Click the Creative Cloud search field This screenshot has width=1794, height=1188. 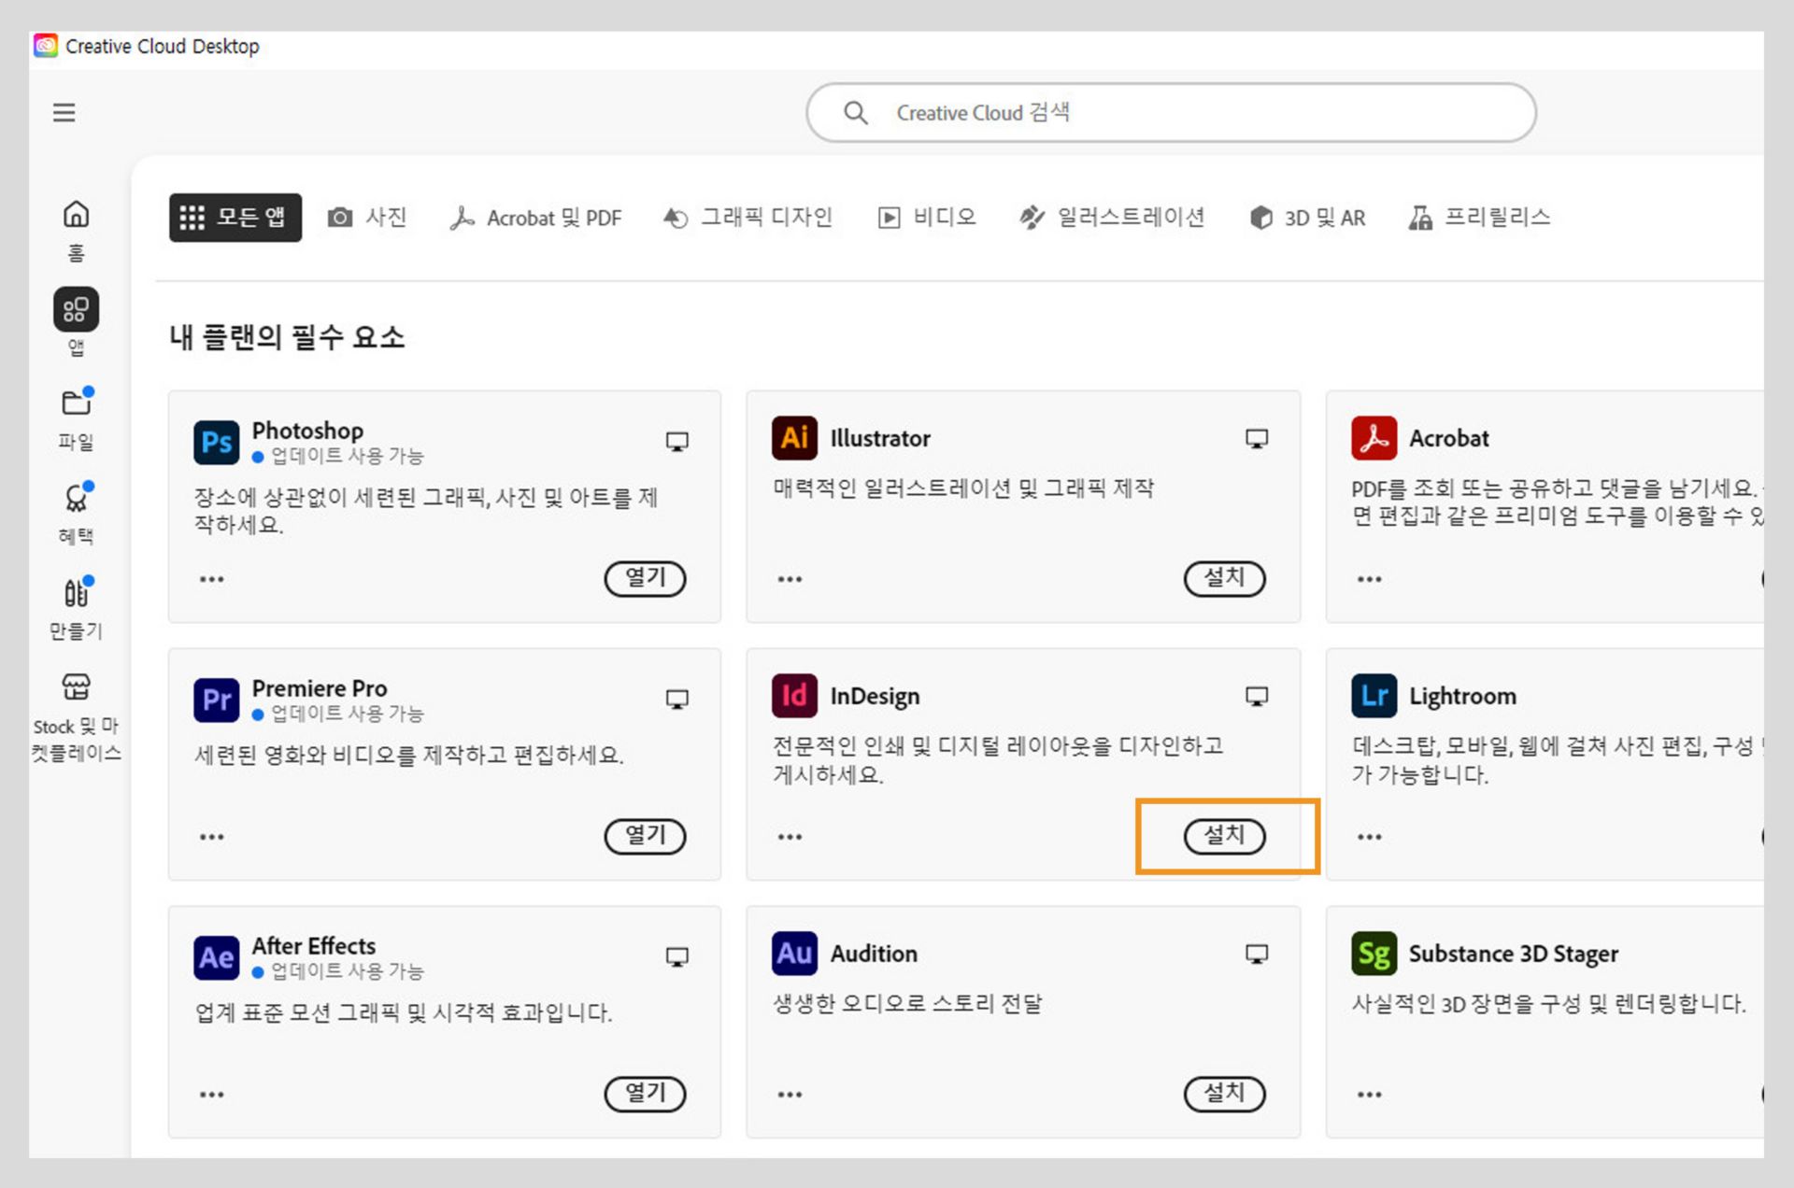coord(1170,113)
